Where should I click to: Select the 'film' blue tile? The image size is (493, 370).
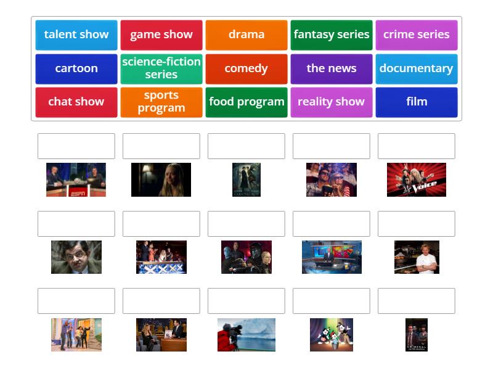417,102
